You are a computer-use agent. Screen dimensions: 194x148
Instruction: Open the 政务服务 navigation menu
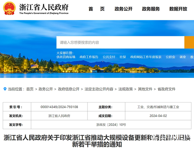click(151, 9)
